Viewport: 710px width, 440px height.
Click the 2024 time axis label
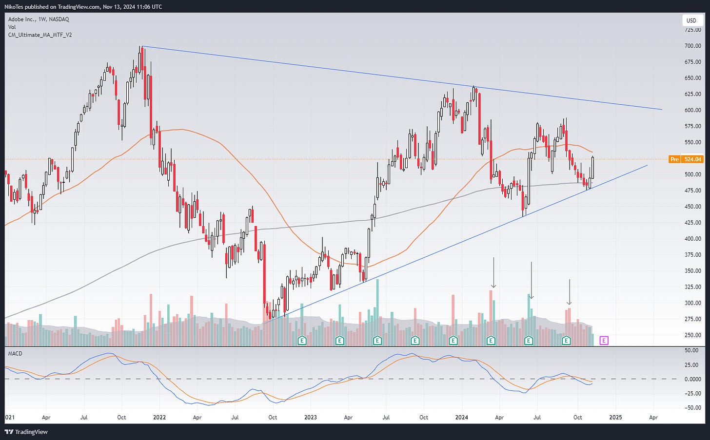462,418
